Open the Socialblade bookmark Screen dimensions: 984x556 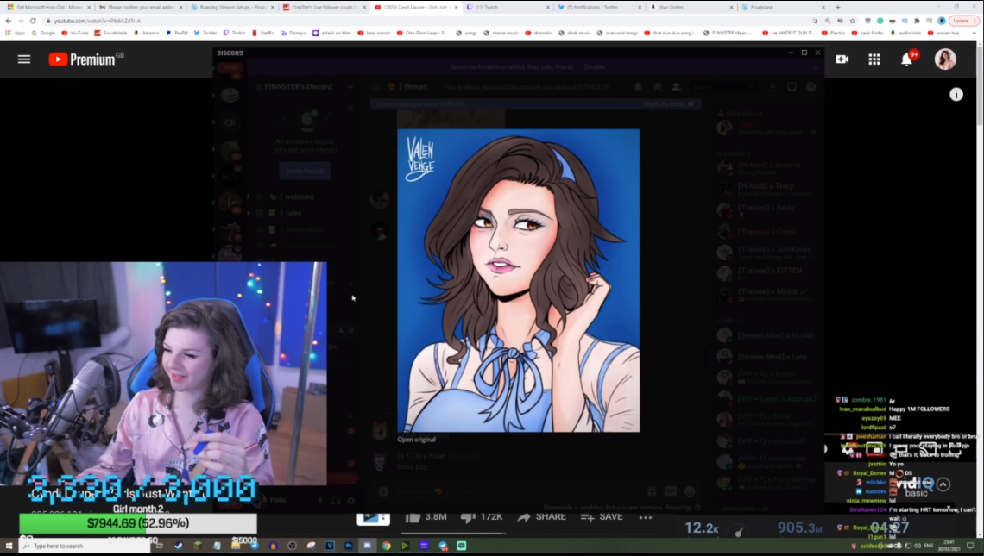click(x=110, y=33)
